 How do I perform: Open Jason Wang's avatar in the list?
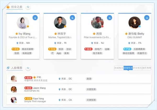14,89
